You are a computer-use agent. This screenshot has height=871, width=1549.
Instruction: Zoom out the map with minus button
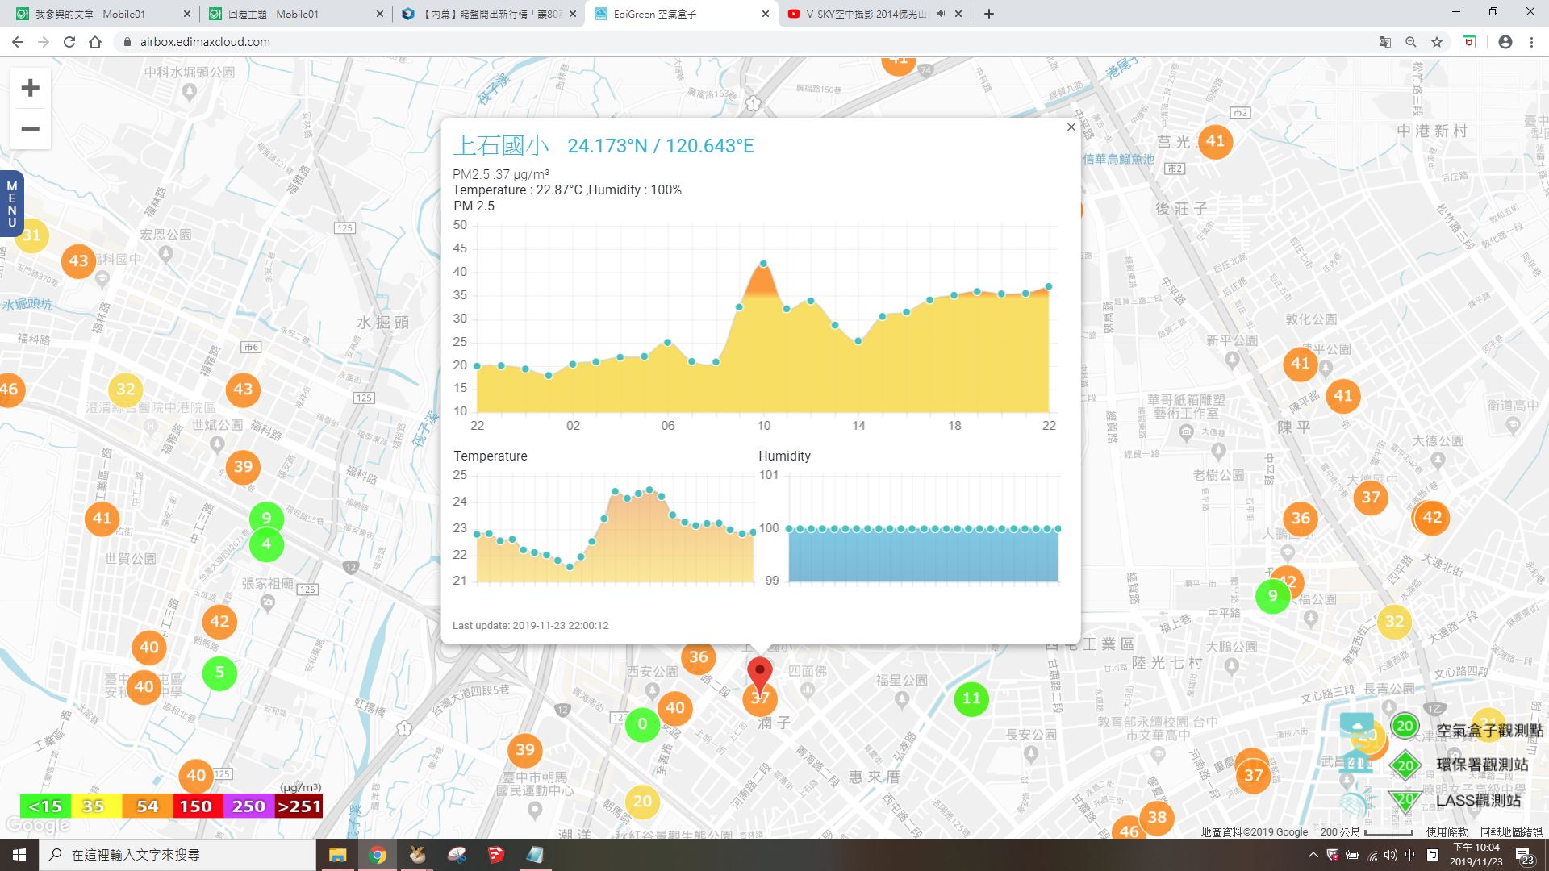[30, 129]
